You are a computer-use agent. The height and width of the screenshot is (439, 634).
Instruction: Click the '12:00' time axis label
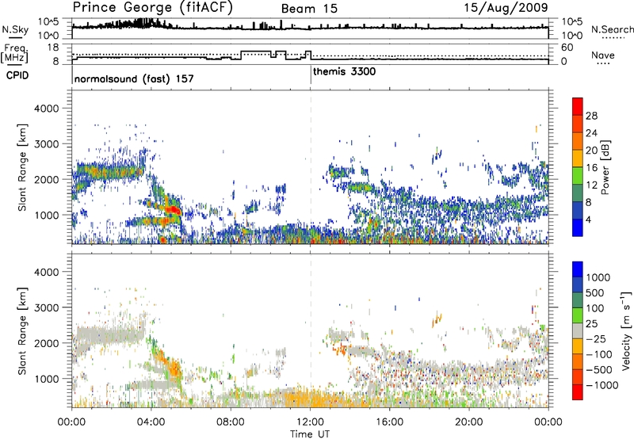tap(310, 422)
